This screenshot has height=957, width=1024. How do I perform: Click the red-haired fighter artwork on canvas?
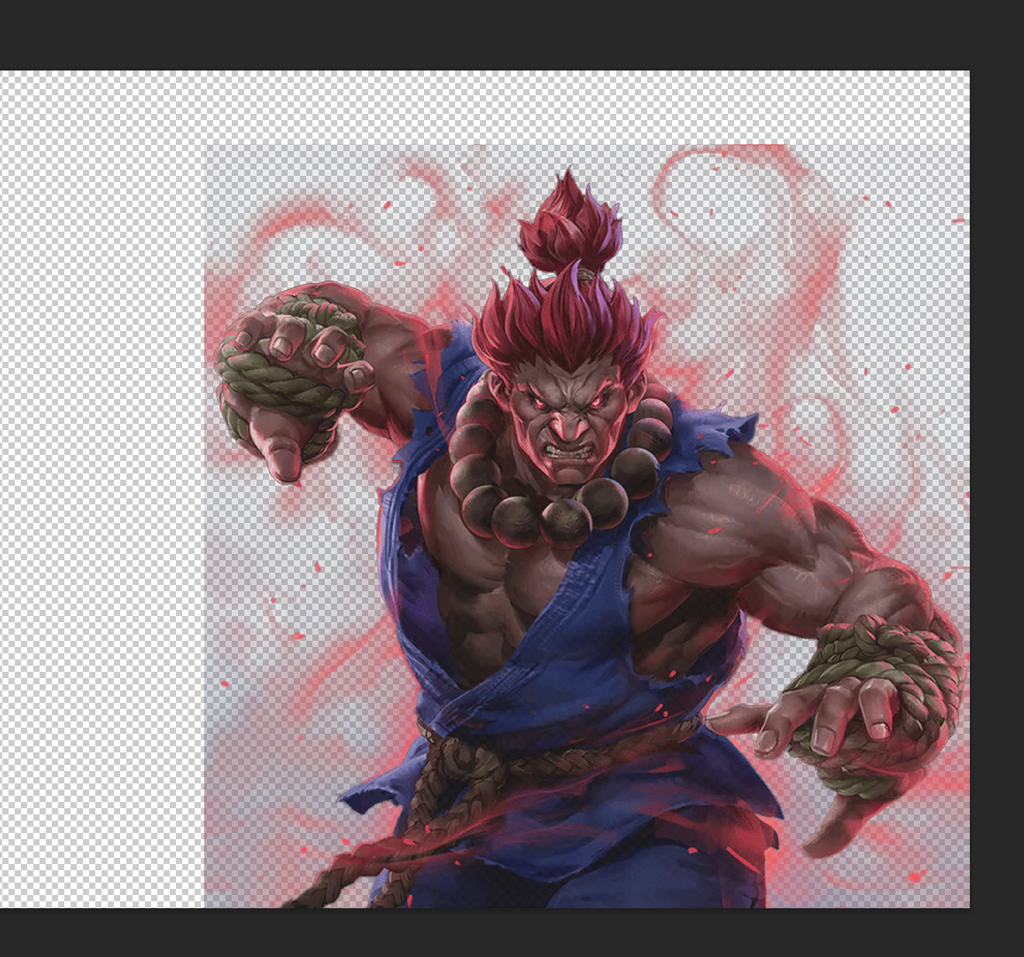(587, 526)
